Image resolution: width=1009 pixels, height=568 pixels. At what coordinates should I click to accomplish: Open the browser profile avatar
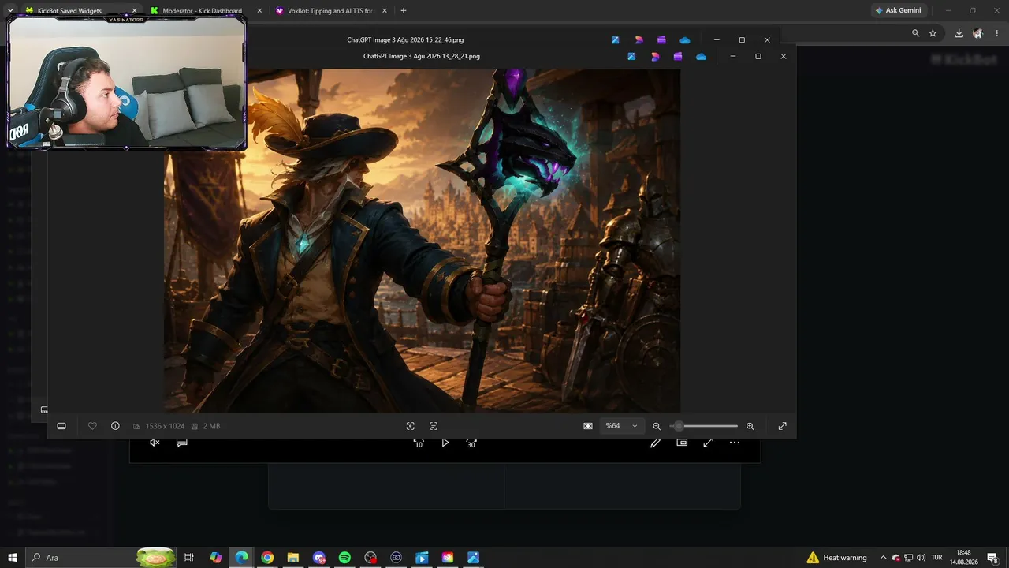pos(978,33)
